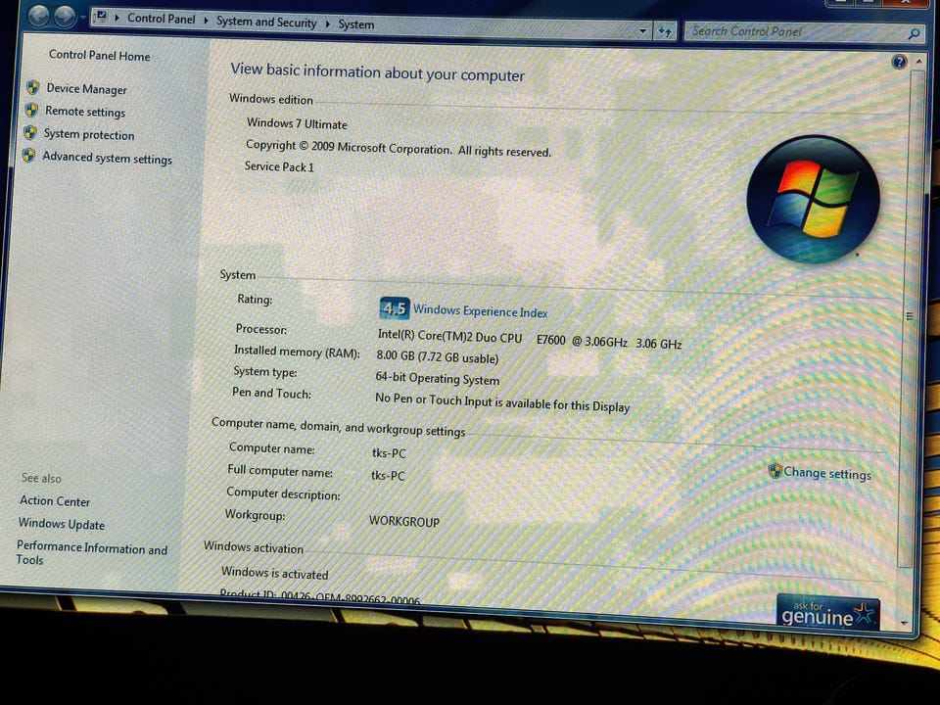Click the Windows 7 Ultimate text

[x=297, y=123]
